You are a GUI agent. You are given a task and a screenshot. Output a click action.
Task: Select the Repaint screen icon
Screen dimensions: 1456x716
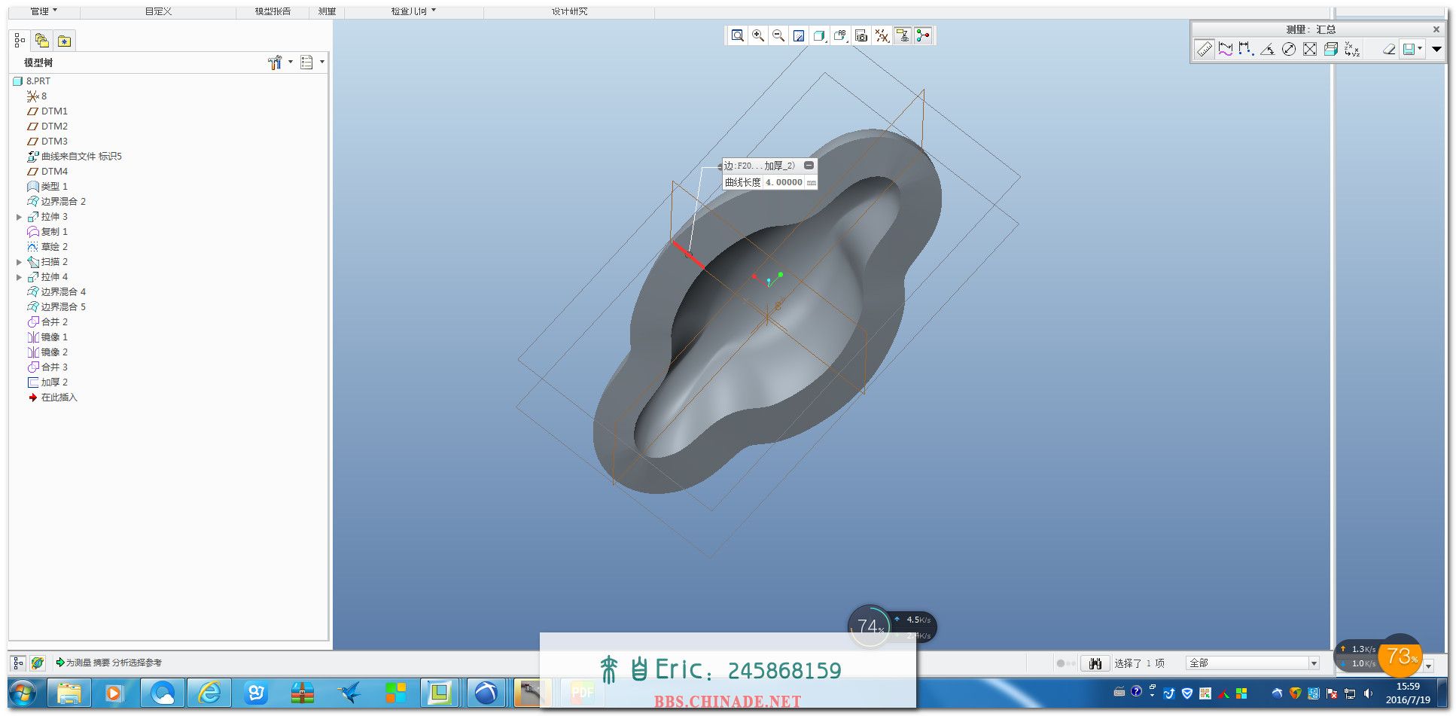pos(799,35)
